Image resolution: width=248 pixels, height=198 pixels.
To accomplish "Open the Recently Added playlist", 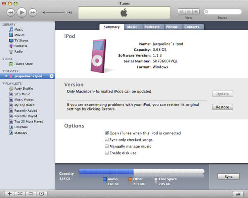I will (x=23, y=110).
